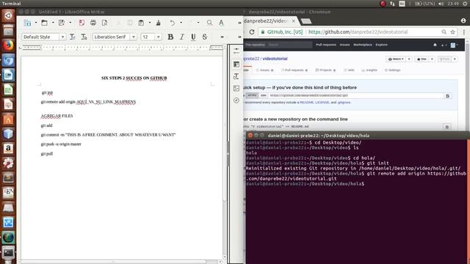Expand the Liberation Serif font dropdown arrow

pyautogui.click(x=134, y=37)
